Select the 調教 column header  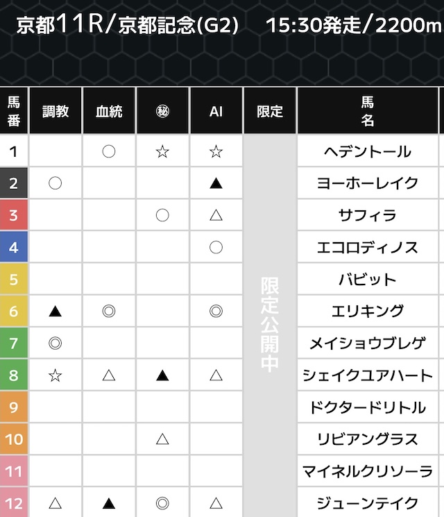click(x=55, y=111)
